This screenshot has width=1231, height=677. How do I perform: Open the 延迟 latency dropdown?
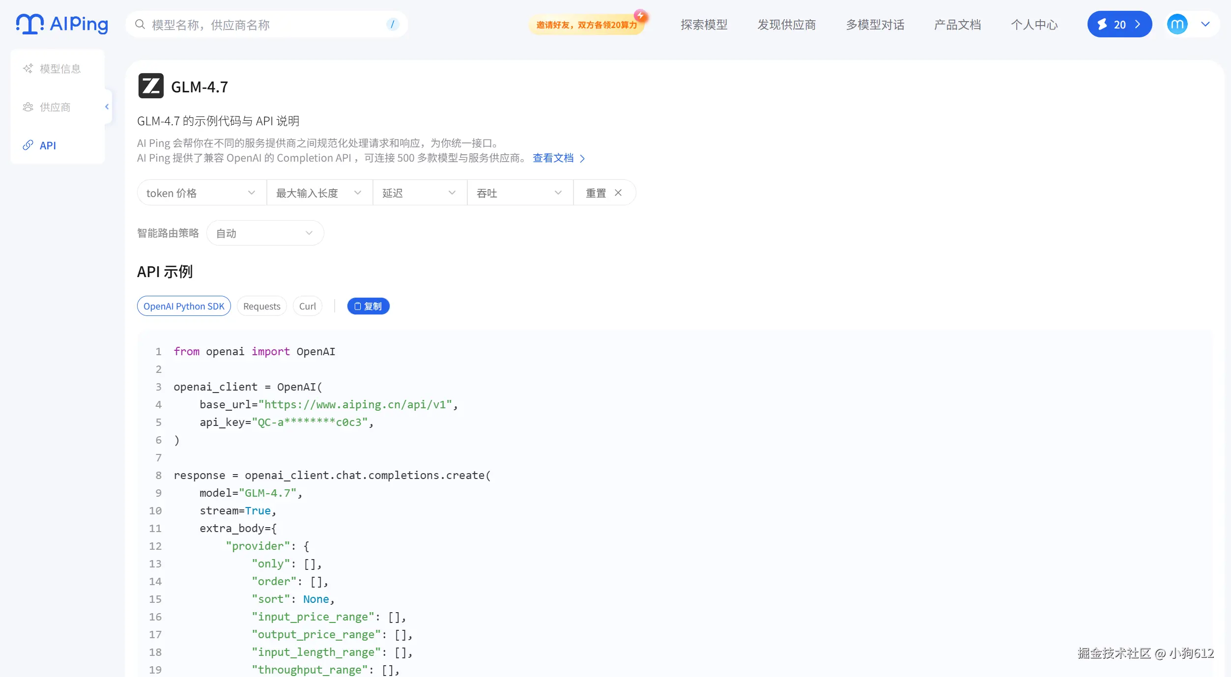(419, 193)
